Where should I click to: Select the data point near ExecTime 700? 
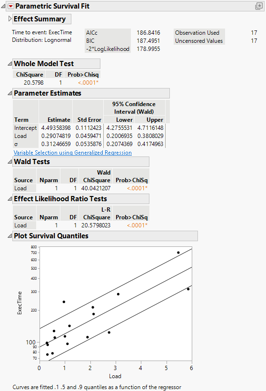[178, 253]
